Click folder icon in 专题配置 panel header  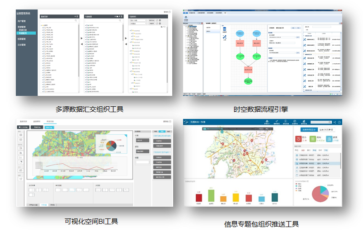click(x=118, y=16)
